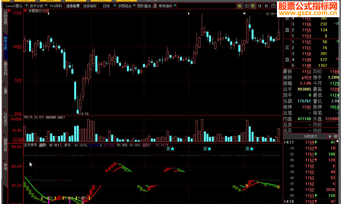Viewport: 341px width, 204px height.
Task: Click the 最新 latest price value 1152
Action: (306, 72)
